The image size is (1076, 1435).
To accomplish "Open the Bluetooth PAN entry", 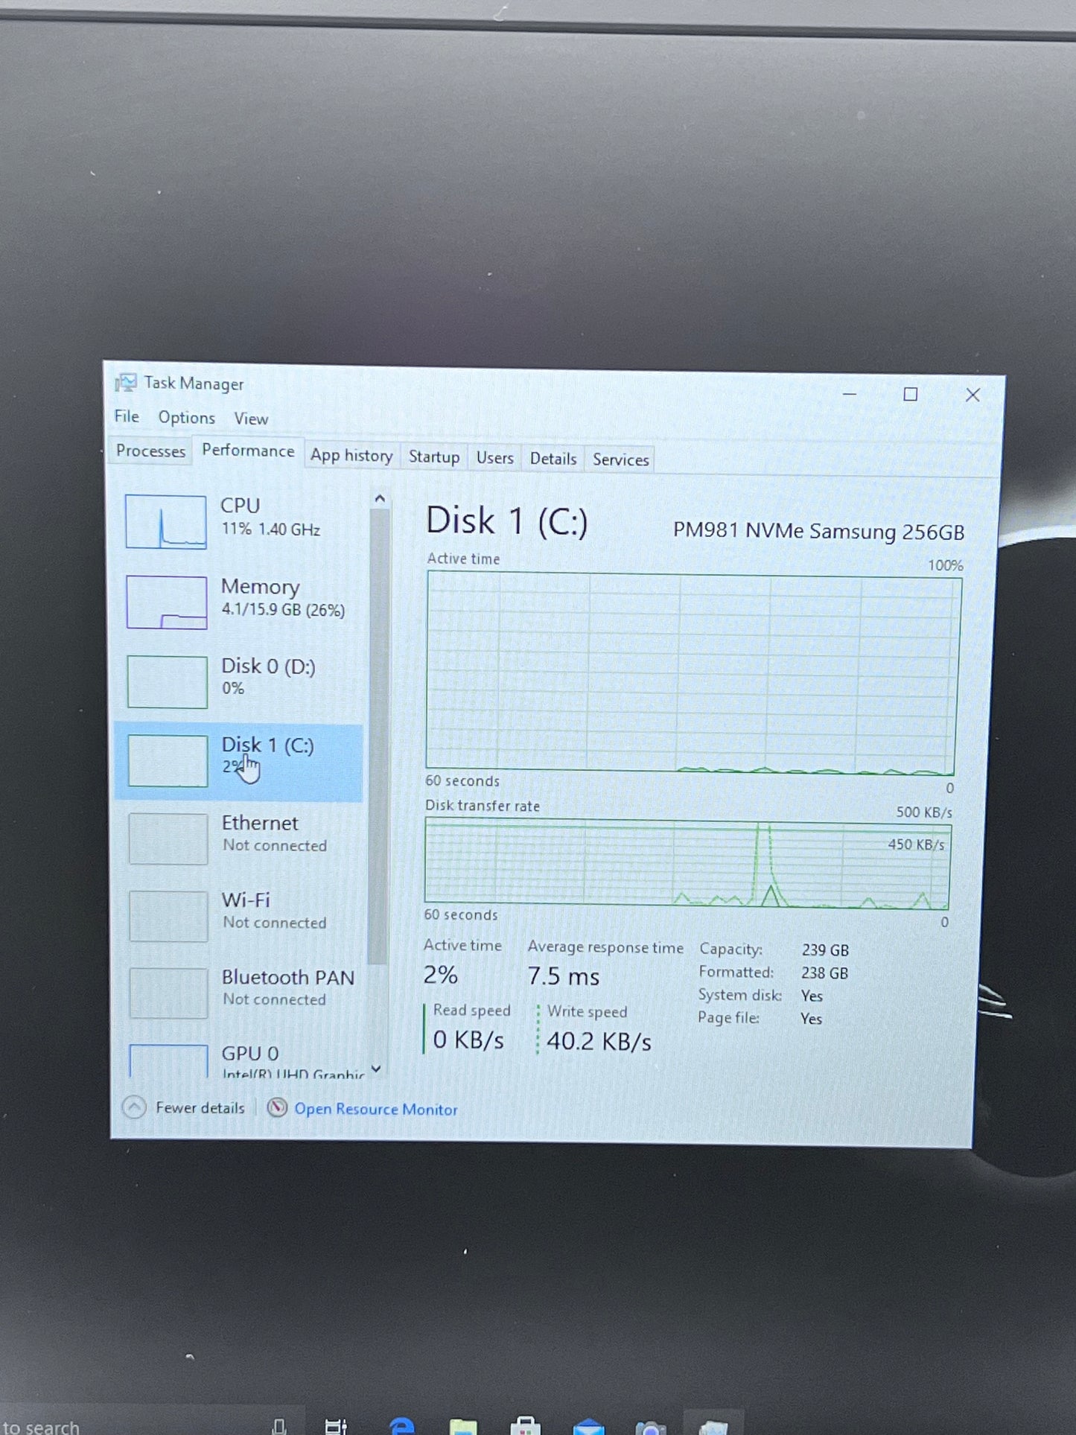I will 238,990.
